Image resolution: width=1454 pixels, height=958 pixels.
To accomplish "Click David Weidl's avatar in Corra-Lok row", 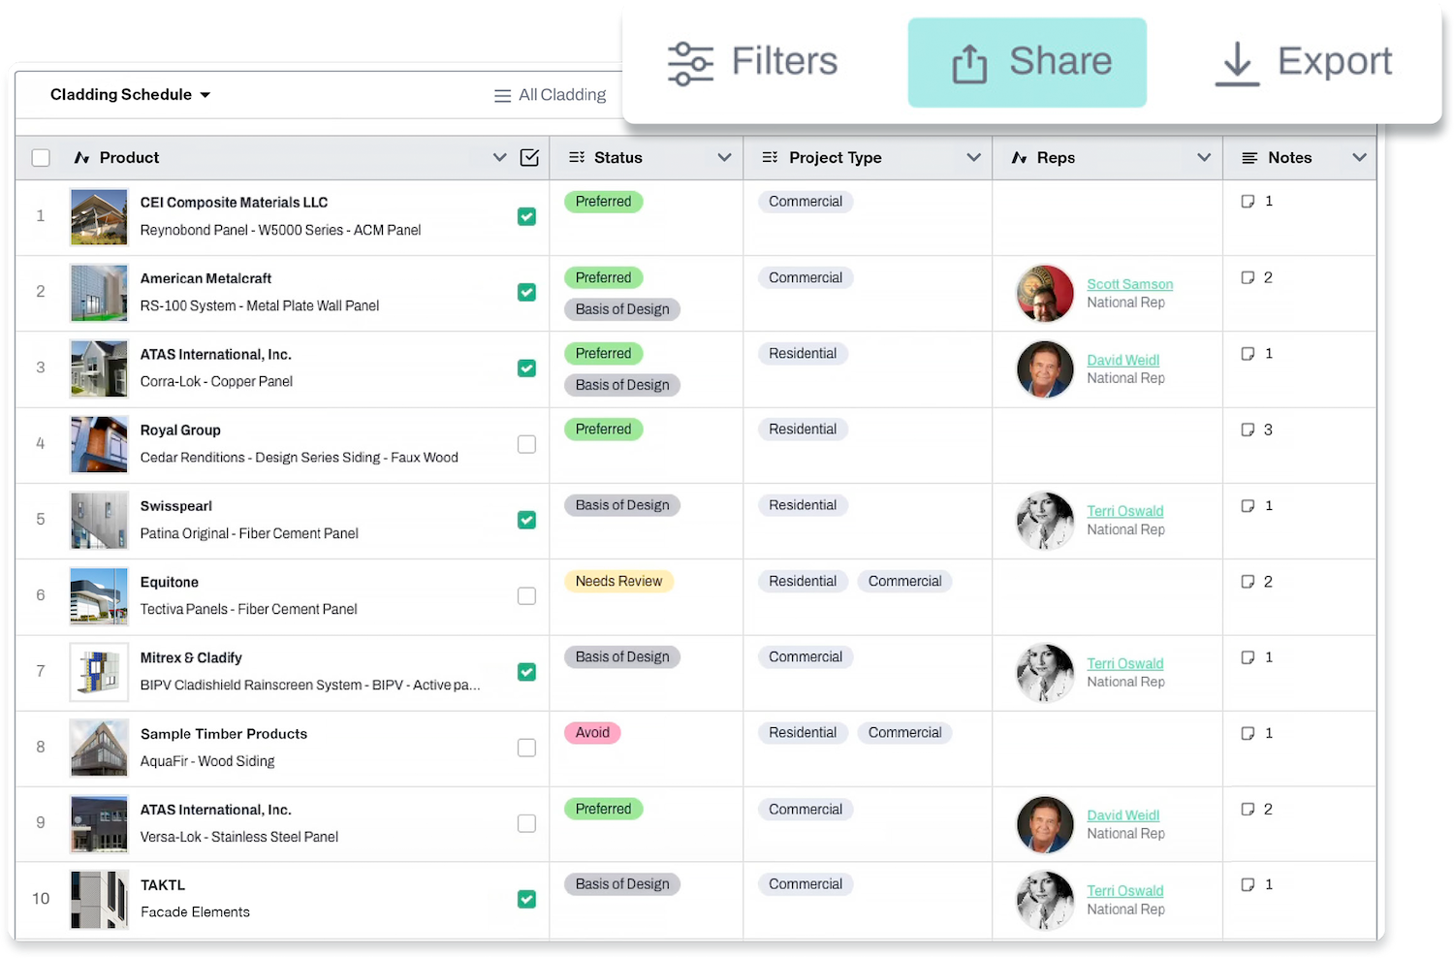I will click(1045, 368).
